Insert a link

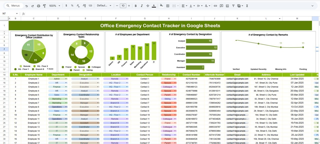[x=215, y=5]
